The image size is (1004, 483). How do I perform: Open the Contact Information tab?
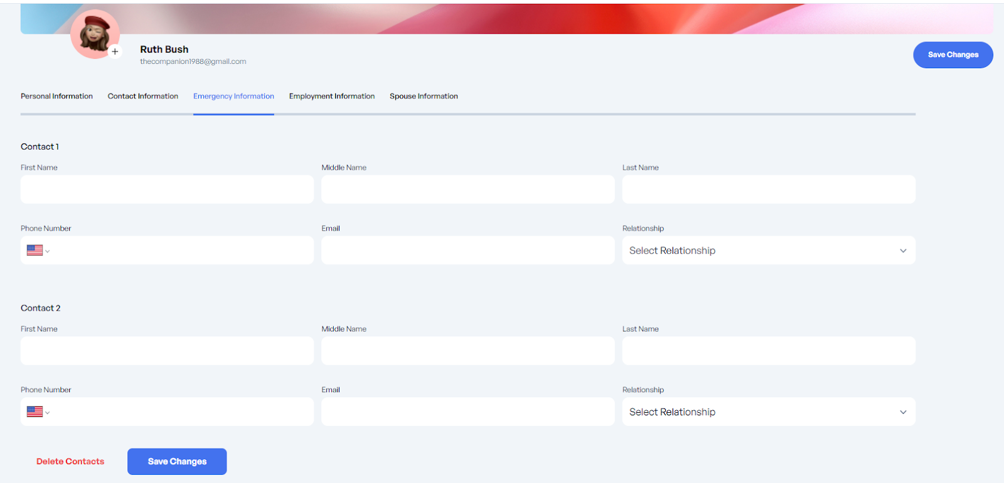pyautogui.click(x=142, y=96)
